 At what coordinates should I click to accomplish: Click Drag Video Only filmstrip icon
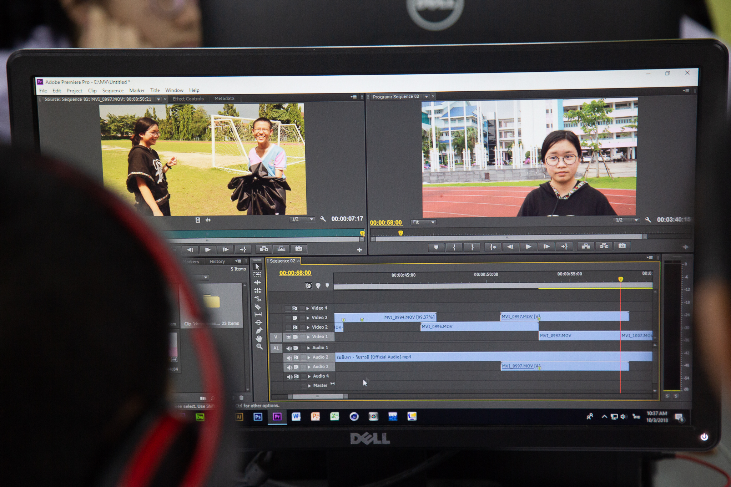pyautogui.click(x=198, y=220)
